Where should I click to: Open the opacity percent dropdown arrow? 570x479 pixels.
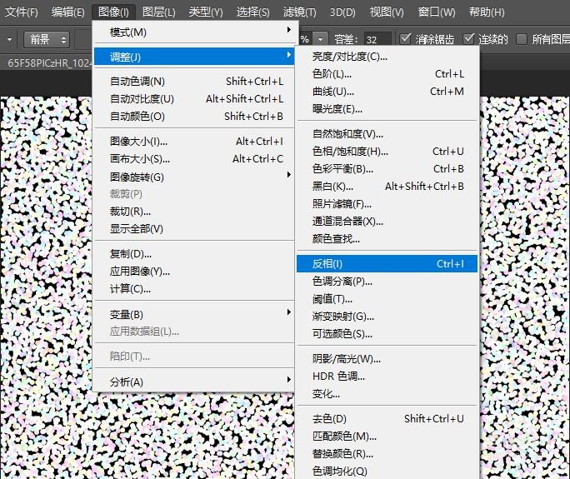(x=320, y=39)
